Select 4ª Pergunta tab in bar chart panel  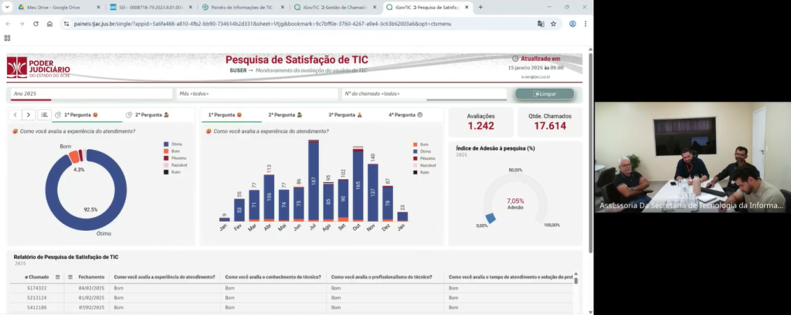click(405, 115)
